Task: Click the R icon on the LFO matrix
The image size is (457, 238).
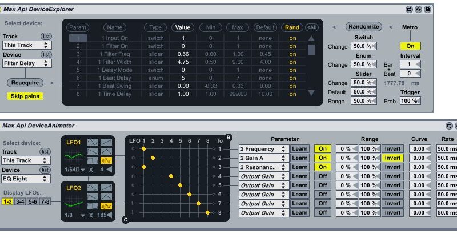Action: [x=229, y=138]
